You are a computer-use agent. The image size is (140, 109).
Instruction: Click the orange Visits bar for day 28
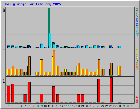[120, 71]
